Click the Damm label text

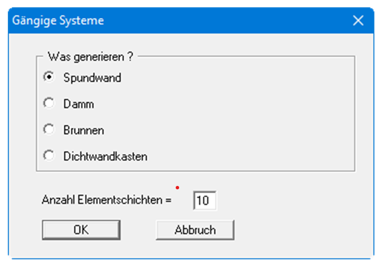78,104
